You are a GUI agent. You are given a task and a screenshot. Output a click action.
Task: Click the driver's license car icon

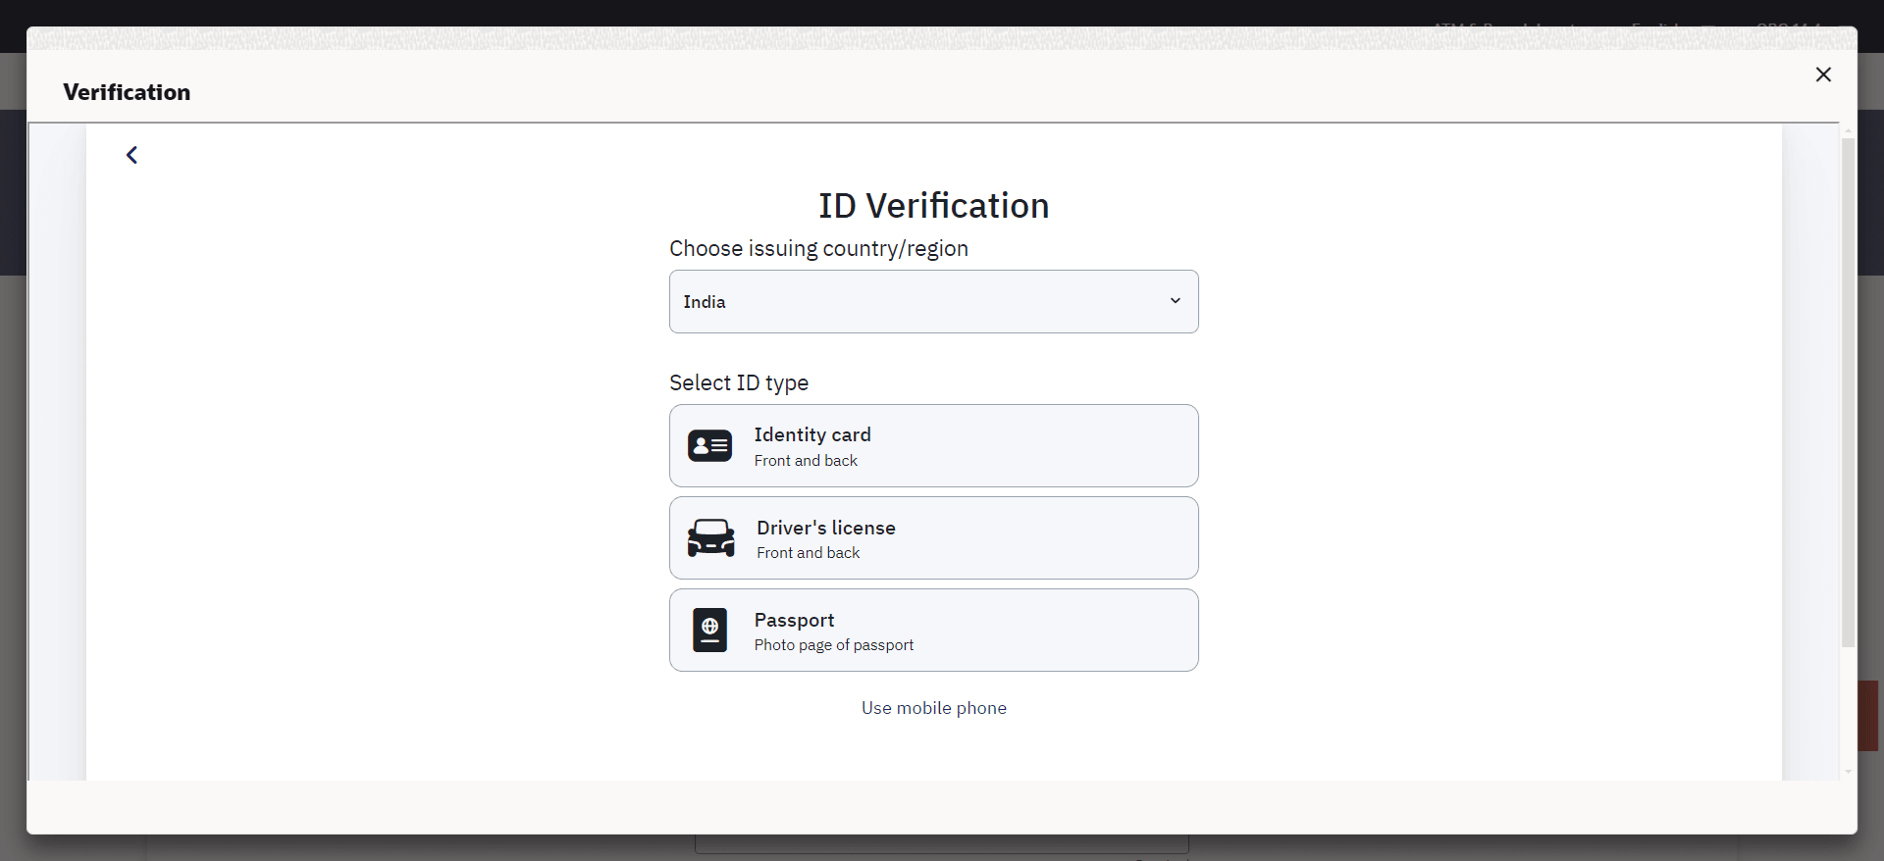[711, 538]
